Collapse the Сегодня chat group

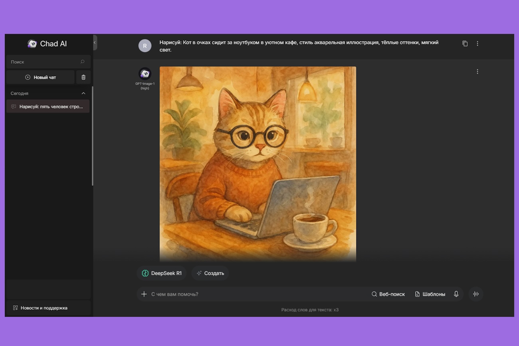tap(83, 93)
